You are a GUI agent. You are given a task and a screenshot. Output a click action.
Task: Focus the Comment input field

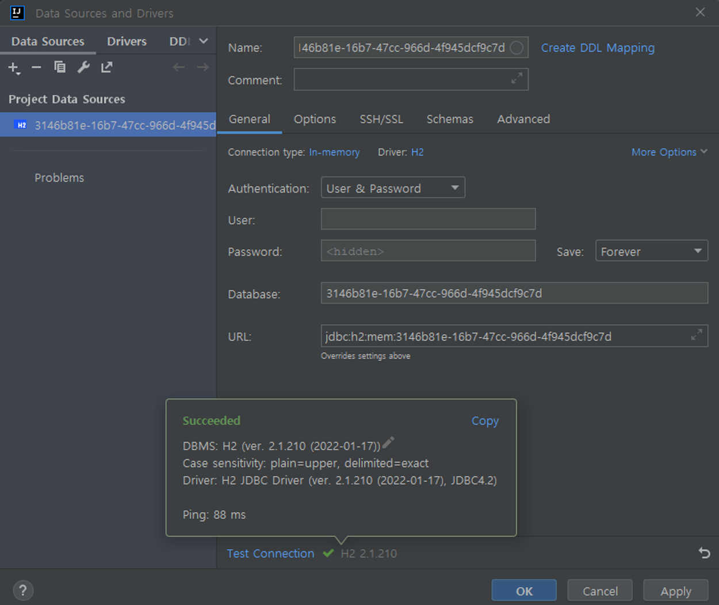coord(411,79)
